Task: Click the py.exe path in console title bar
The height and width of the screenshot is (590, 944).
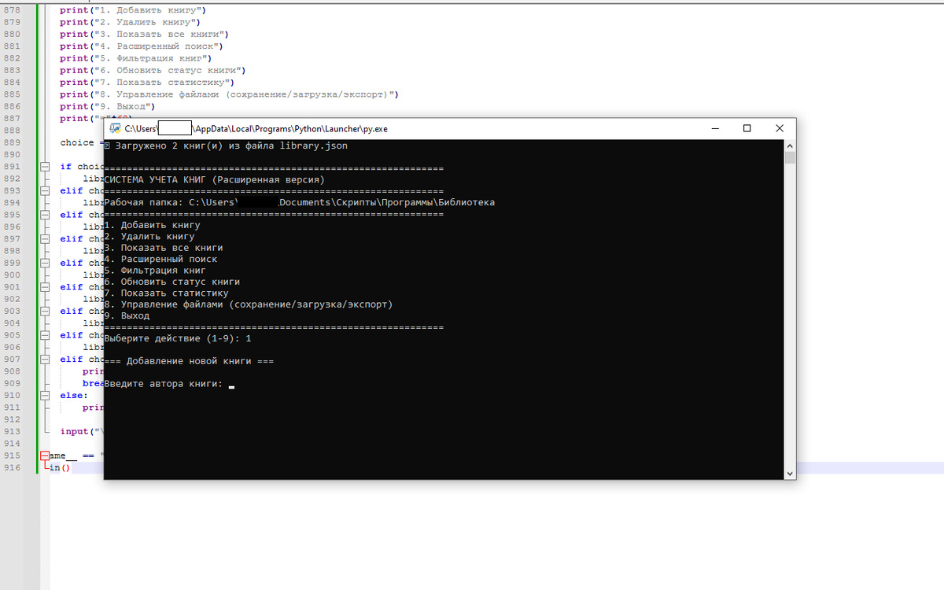Action: [x=256, y=129]
